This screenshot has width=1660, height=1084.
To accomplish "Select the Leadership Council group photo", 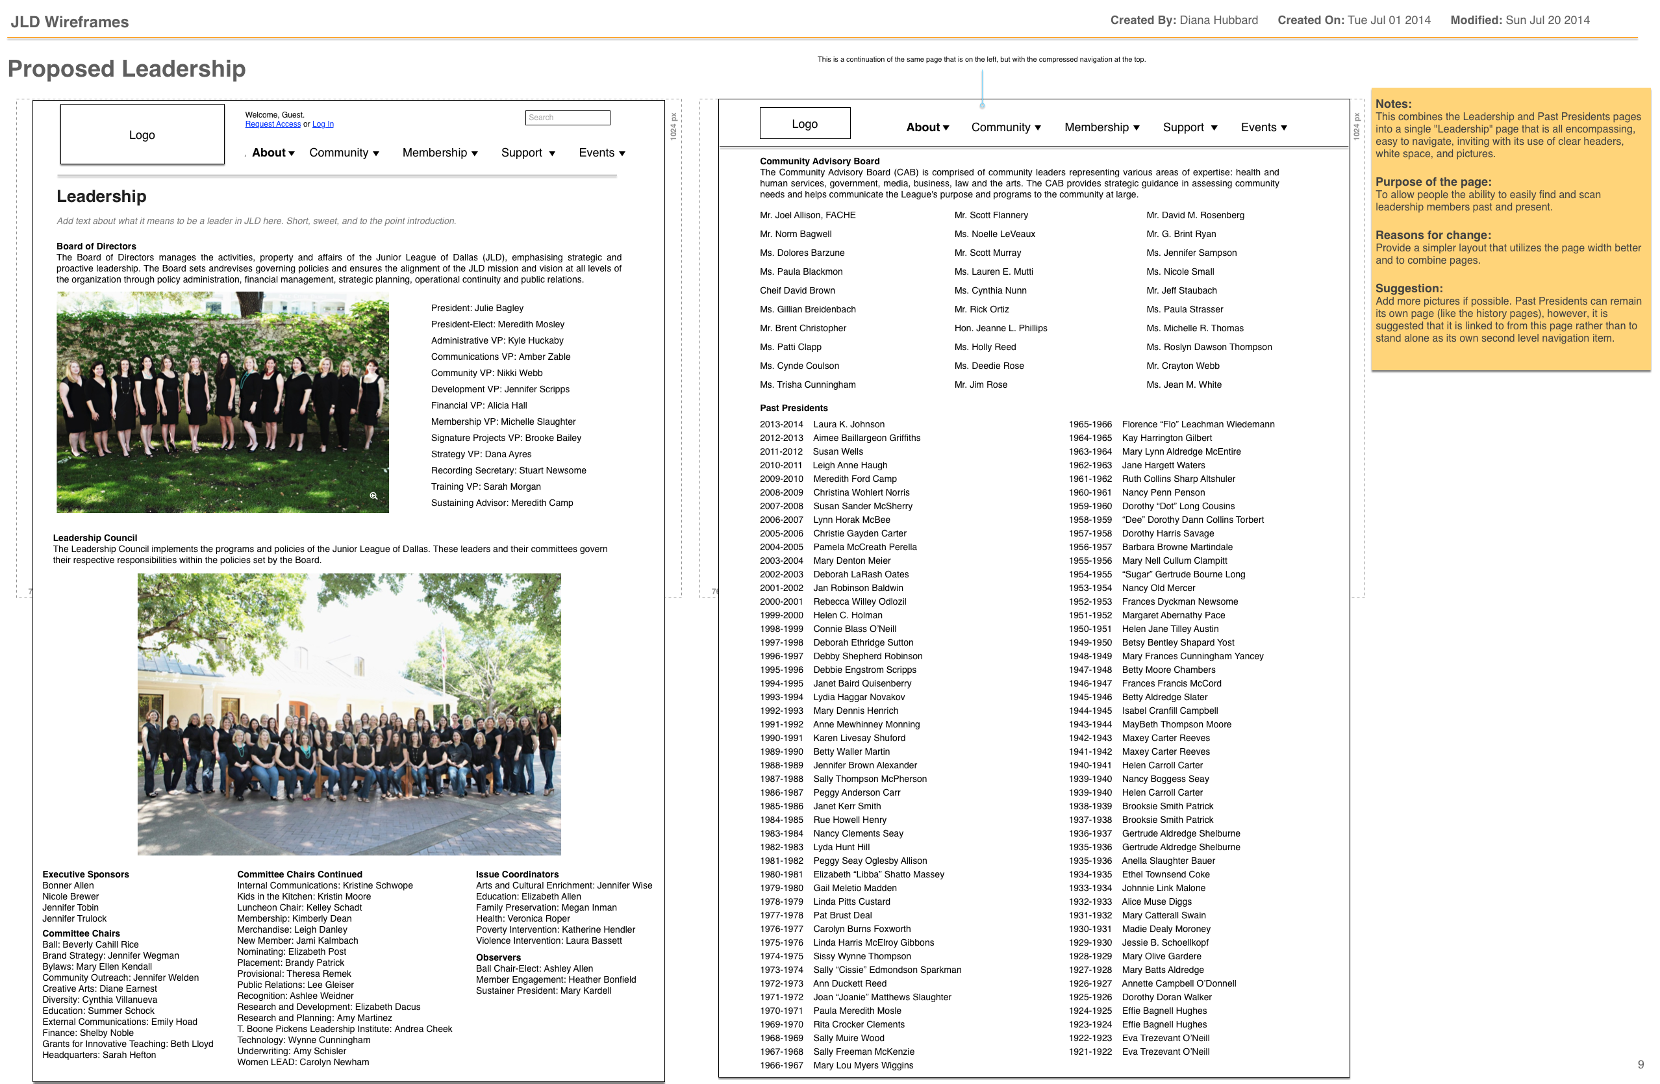I will pos(349,714).
